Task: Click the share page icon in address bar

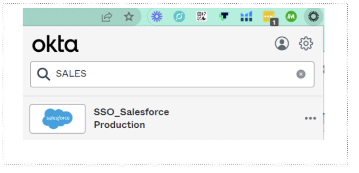Action: 107,17
